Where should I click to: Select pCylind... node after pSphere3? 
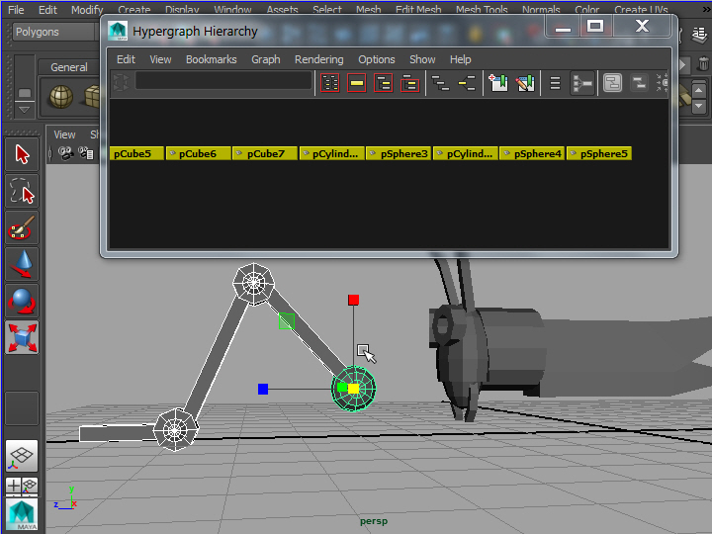[x=466, y=153]
